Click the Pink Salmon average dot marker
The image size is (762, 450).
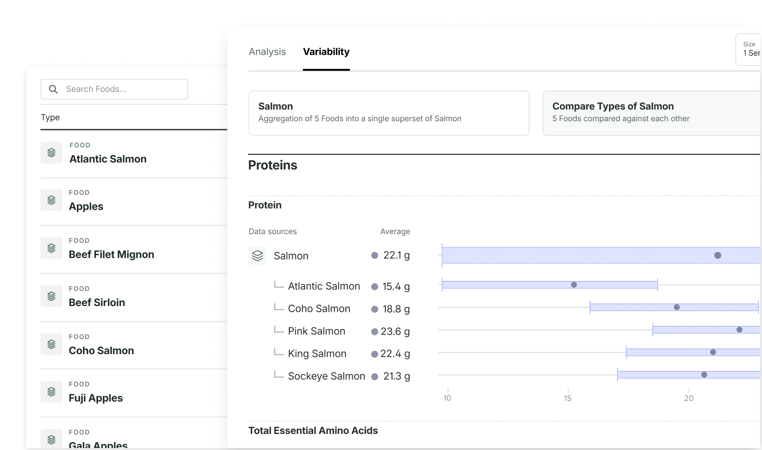tap(739, 330)
